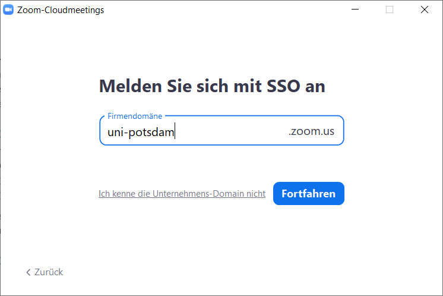Click empty space inside the domain field
This screenshot has width=443, height=296.
[232, 132]
